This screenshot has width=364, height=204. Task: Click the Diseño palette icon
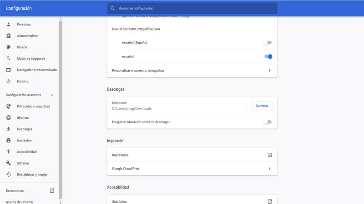point(8,47)
